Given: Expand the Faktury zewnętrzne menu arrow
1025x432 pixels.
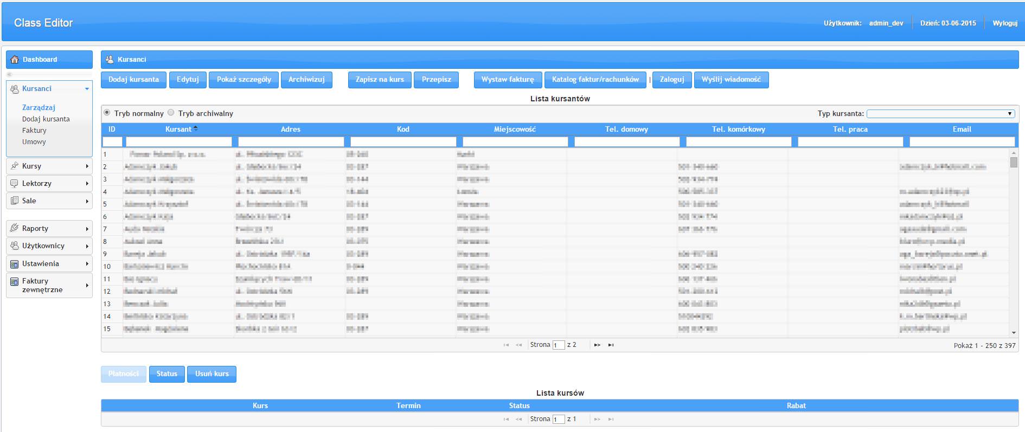Looking at the screenshot, I should (x=87, y=285).
